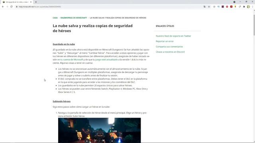255x143 pixels.
Task: Click the browser cast indicator icon above toolbar
Action: pos(234,2)
